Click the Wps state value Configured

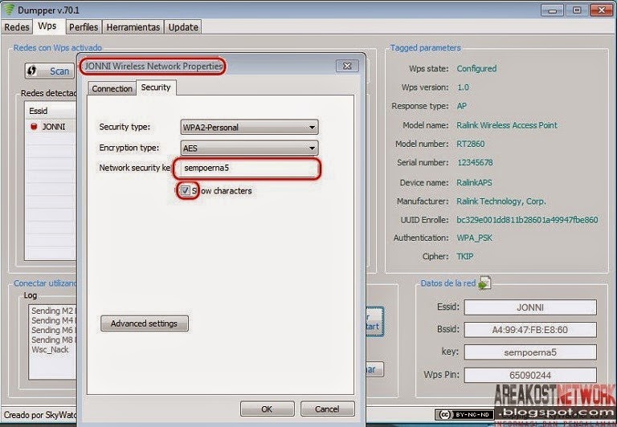(476, 68)
